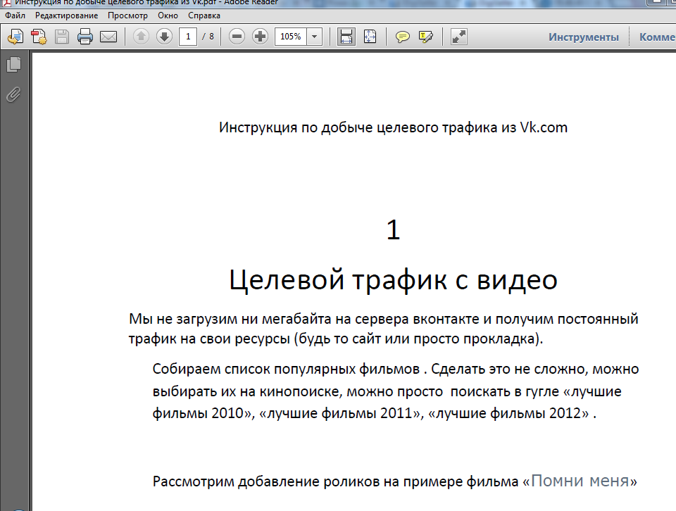Image resolution: width=676 pixels, height=511 pixels.
Task: Switch to read mode with arrows icon
Action: (458, 37)
